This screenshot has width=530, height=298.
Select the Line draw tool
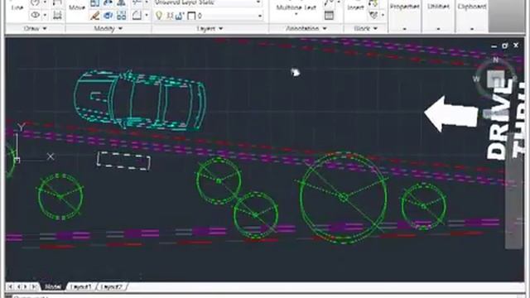17,7
